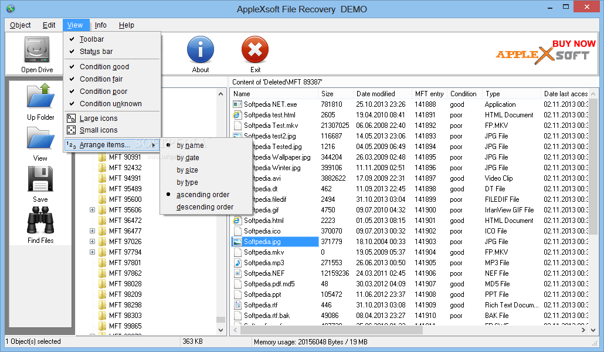Click the Find Files binoculars icon

[40, 220]
